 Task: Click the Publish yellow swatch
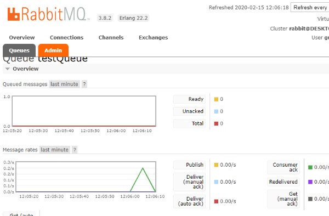(x=216, y=165)
